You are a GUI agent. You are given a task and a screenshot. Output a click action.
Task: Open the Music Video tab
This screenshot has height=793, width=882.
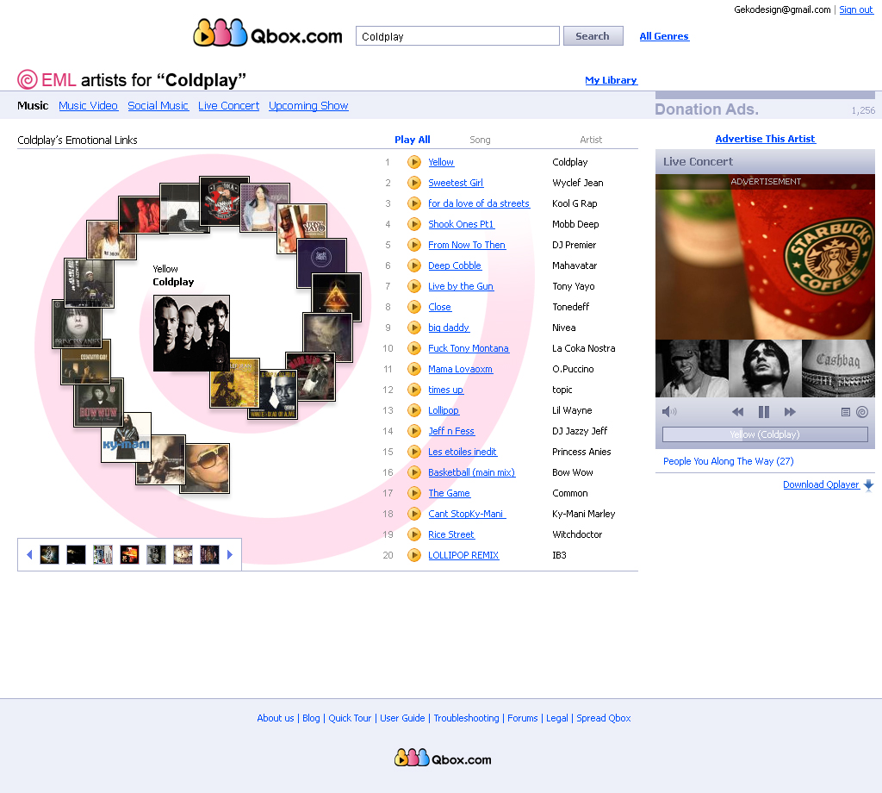(x=89, y=106)
